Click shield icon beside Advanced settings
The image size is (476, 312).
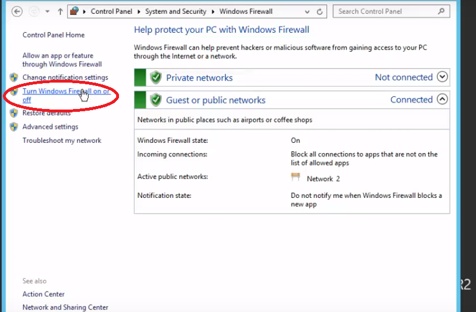(14, 127)
